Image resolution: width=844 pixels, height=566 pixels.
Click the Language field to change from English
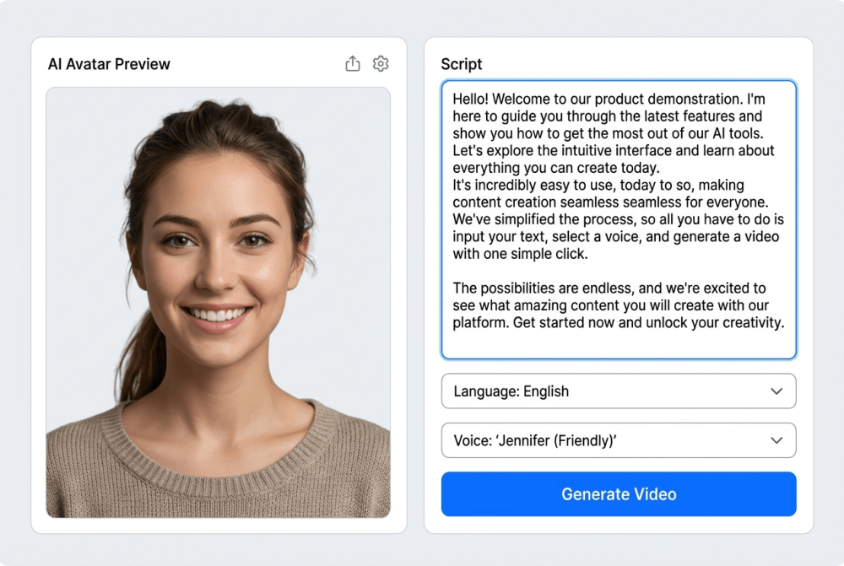pyautogui.click(x=619, y=391)
